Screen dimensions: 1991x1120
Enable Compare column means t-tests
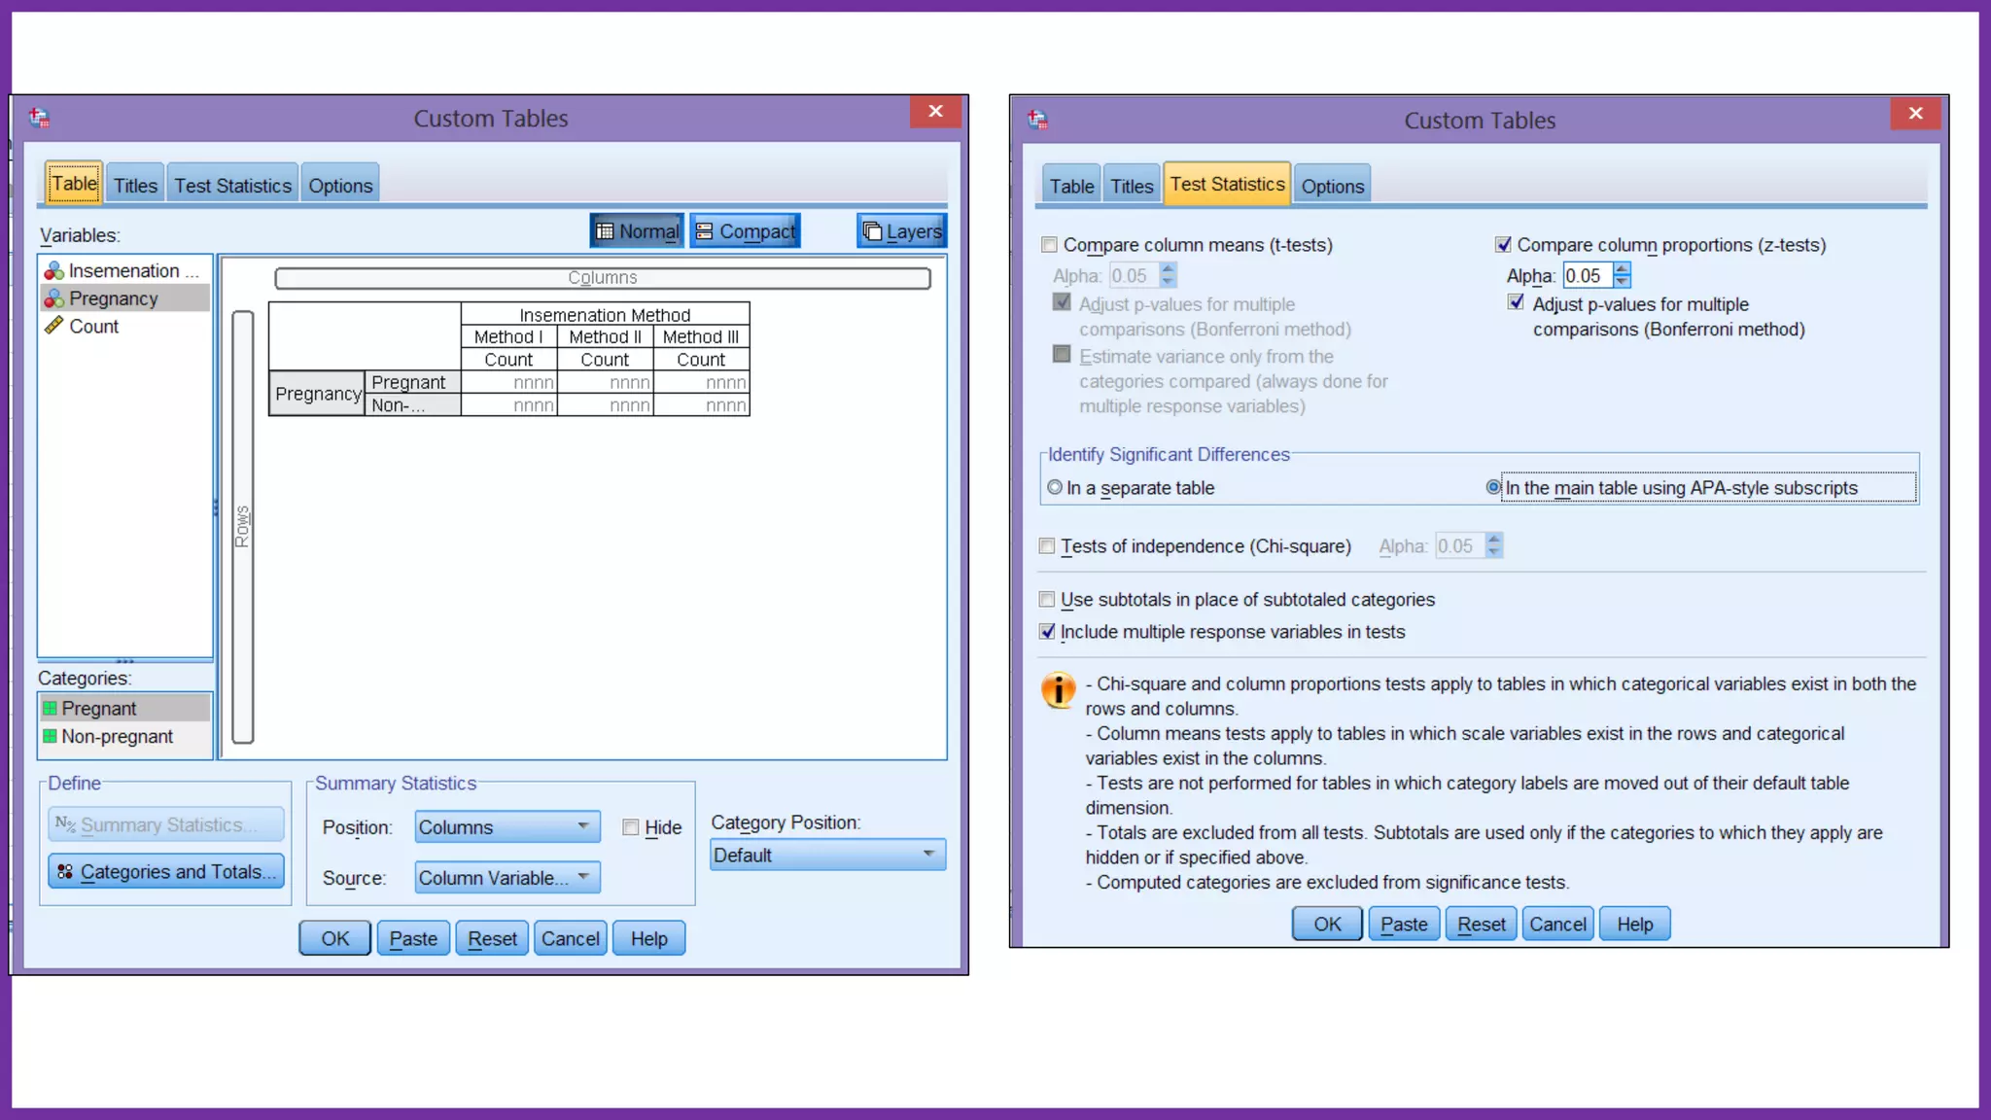(x=1049, y=245)
